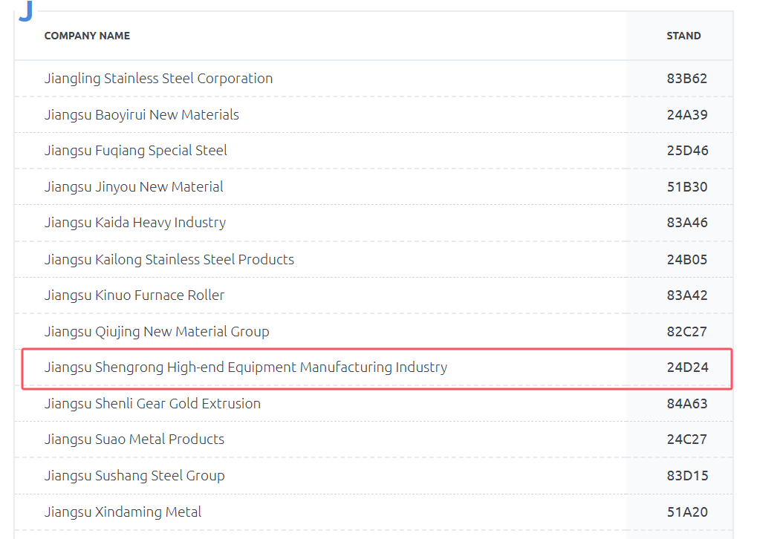Click stand number 51A20

tap(687, 512)
